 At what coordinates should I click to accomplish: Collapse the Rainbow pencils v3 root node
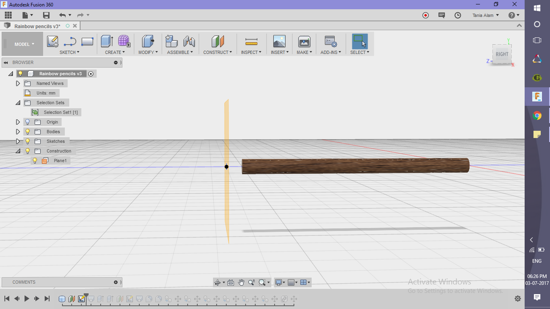click(10, 74)
